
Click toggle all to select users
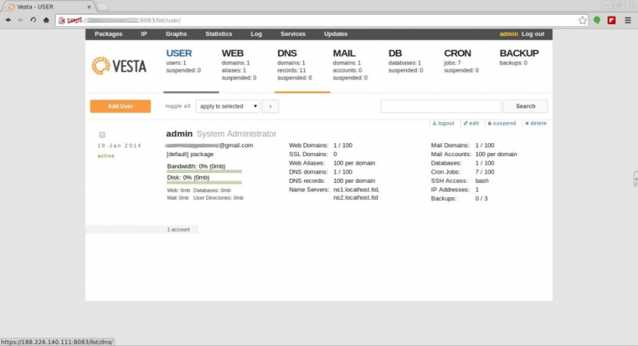(178, 106)
